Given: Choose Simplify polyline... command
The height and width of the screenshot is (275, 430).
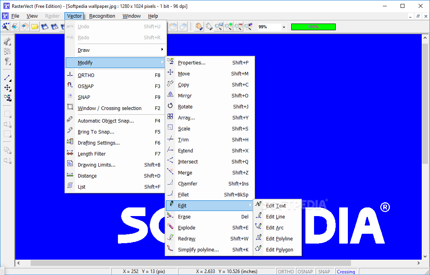Looking at the screenshot, I should pyautogui.click(x=209, y=250).
